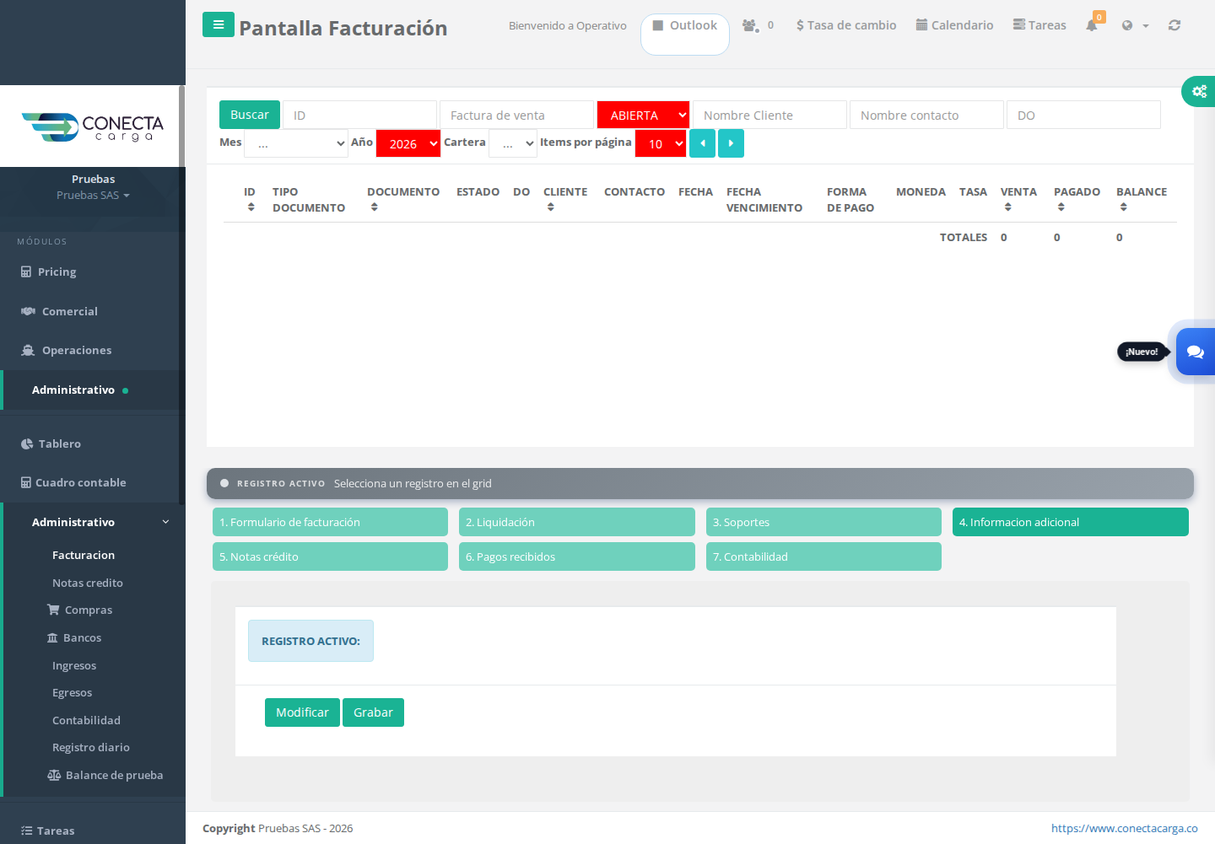Screen dimensions: 1215x844
Task: Collapse the Administrativo submenu chevron
Action: [165, 522]
